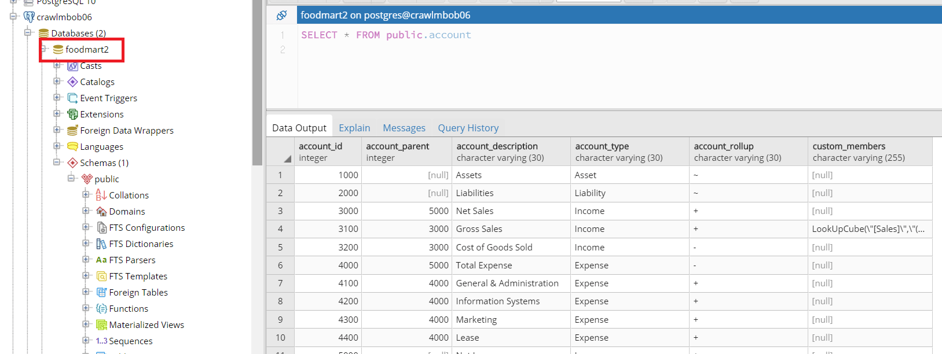This screenshot has height=354, width=942.
Task: Click the FTS Dictionaries icon
Action: click(101, 244)
